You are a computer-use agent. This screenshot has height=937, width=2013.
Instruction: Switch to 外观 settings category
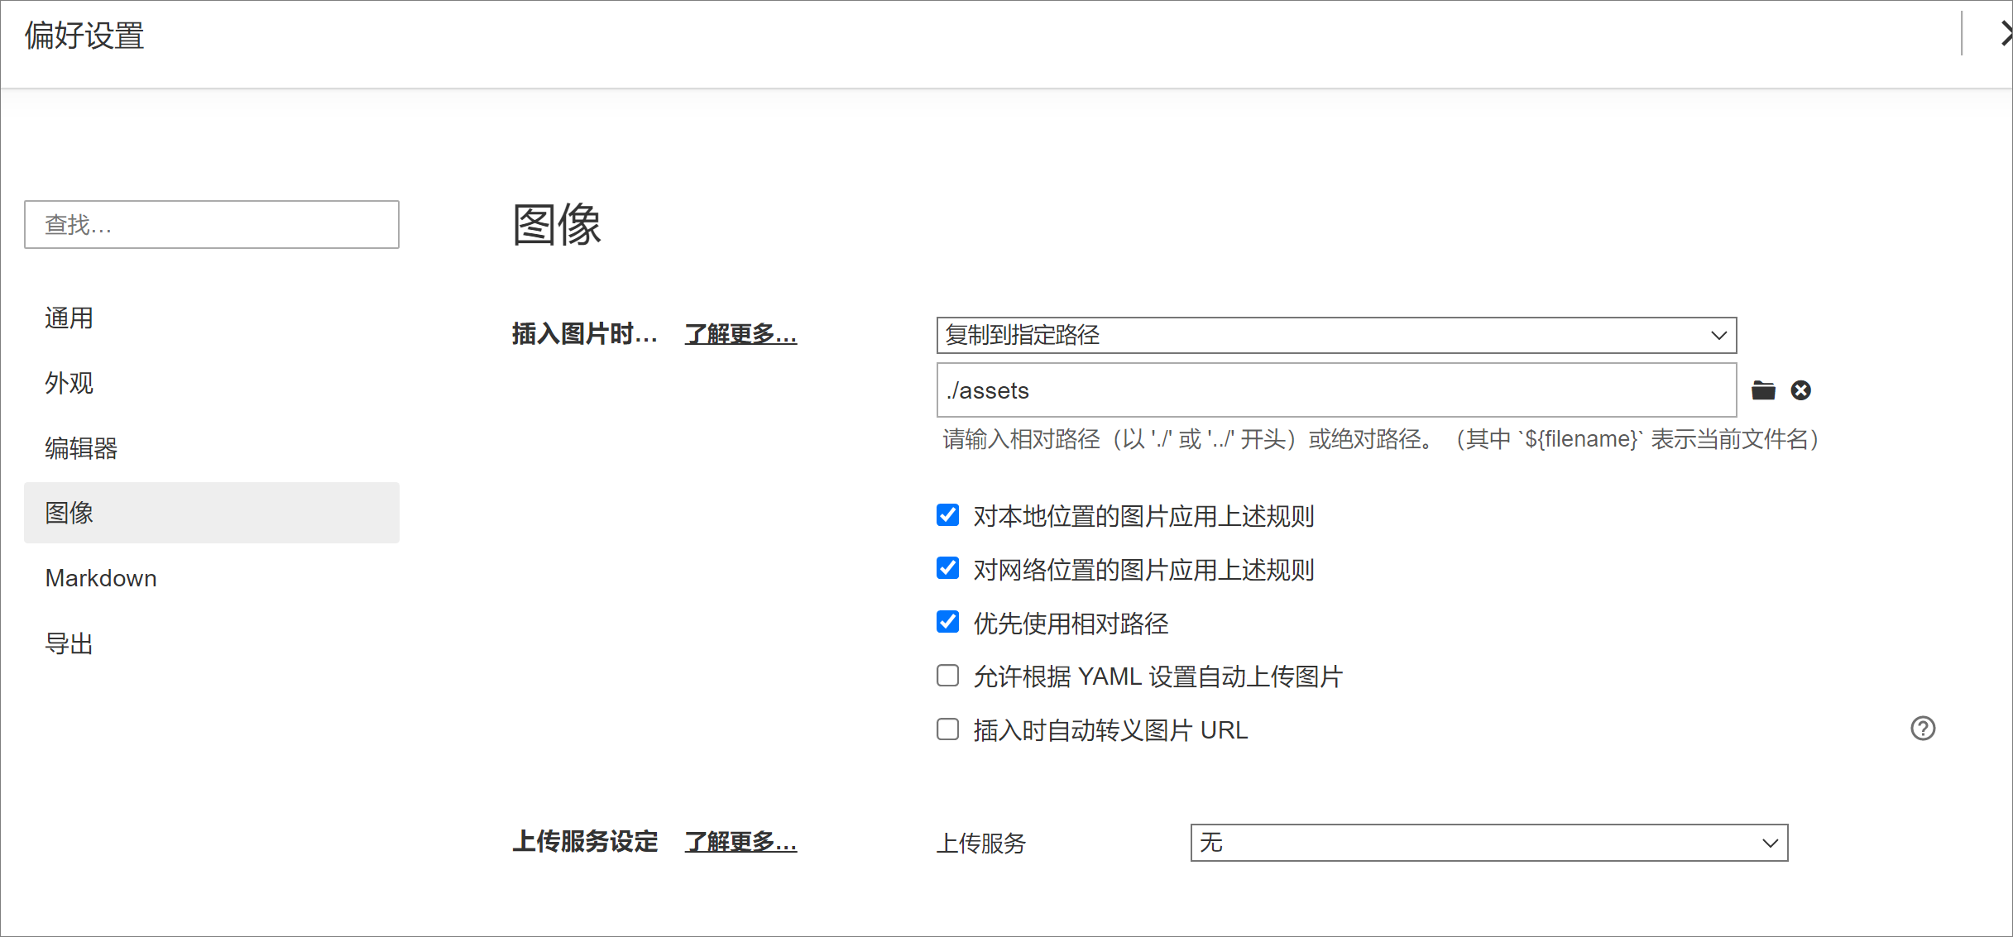click(x=69, y=383)
